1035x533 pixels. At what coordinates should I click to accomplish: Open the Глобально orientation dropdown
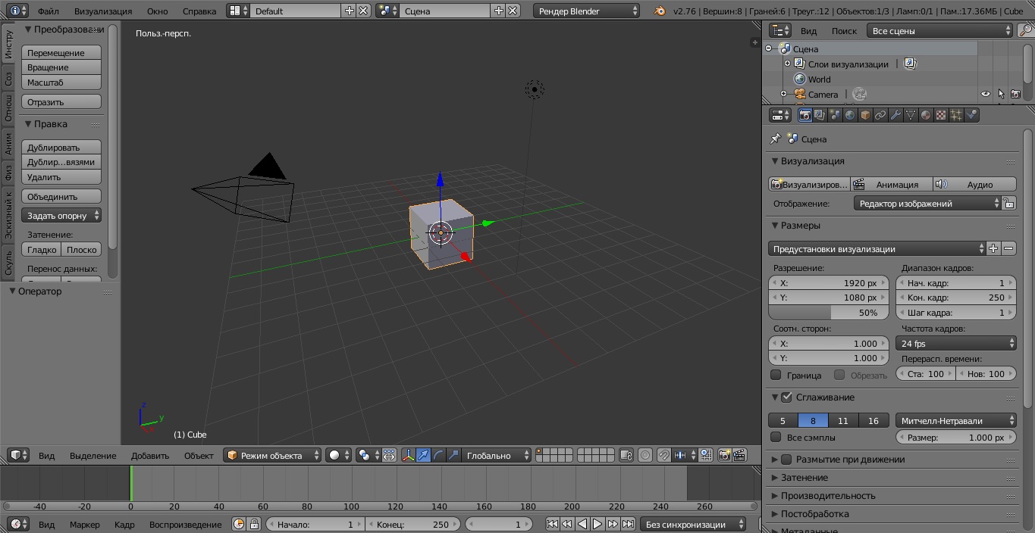(497, 455)
